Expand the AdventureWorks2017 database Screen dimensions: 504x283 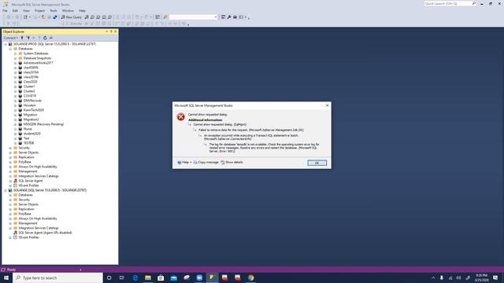point(15,63)
